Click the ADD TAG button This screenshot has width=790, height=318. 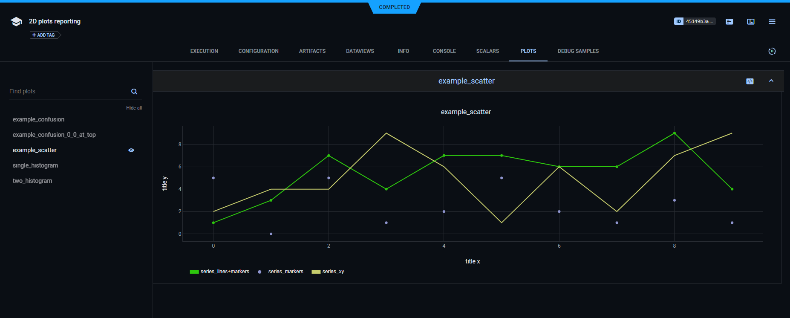[x=44, y=35]
